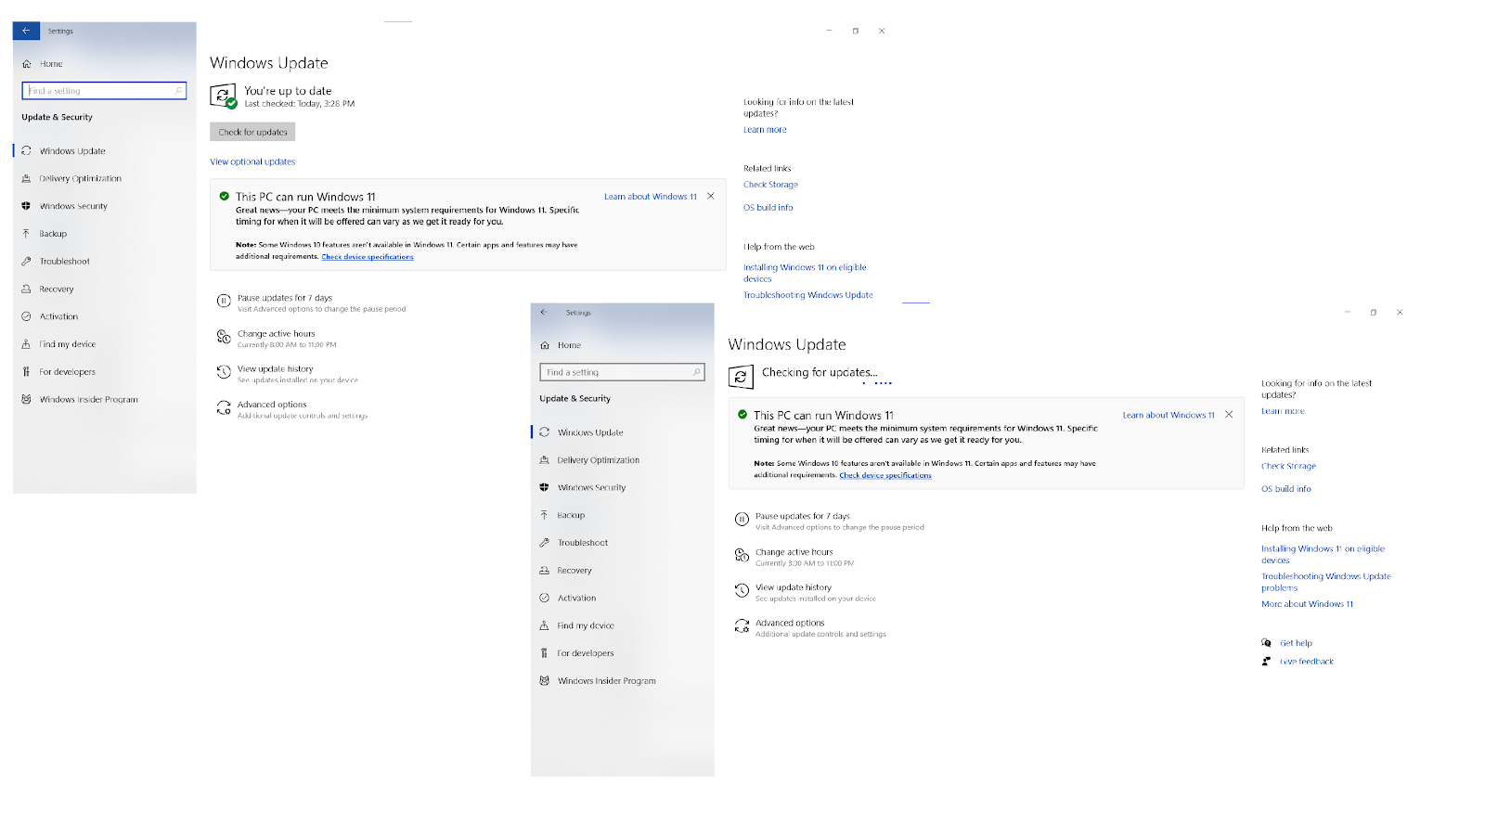Click the Advanced options icon in the checking-for-updates window
1485x824 pixels.
pos(742,626)
